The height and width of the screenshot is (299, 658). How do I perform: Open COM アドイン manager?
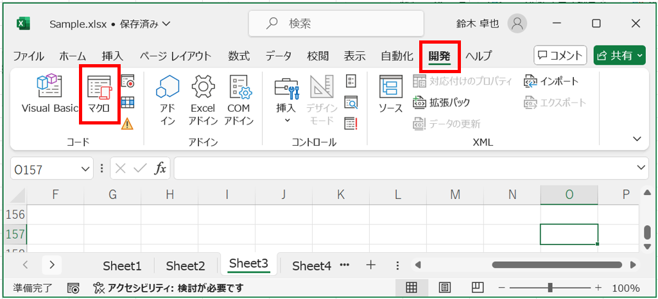239,100
